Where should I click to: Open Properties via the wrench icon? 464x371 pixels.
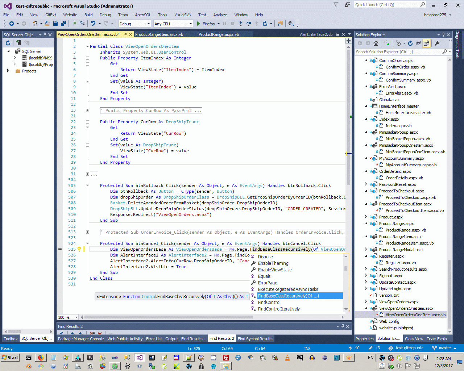pos(437,43)
